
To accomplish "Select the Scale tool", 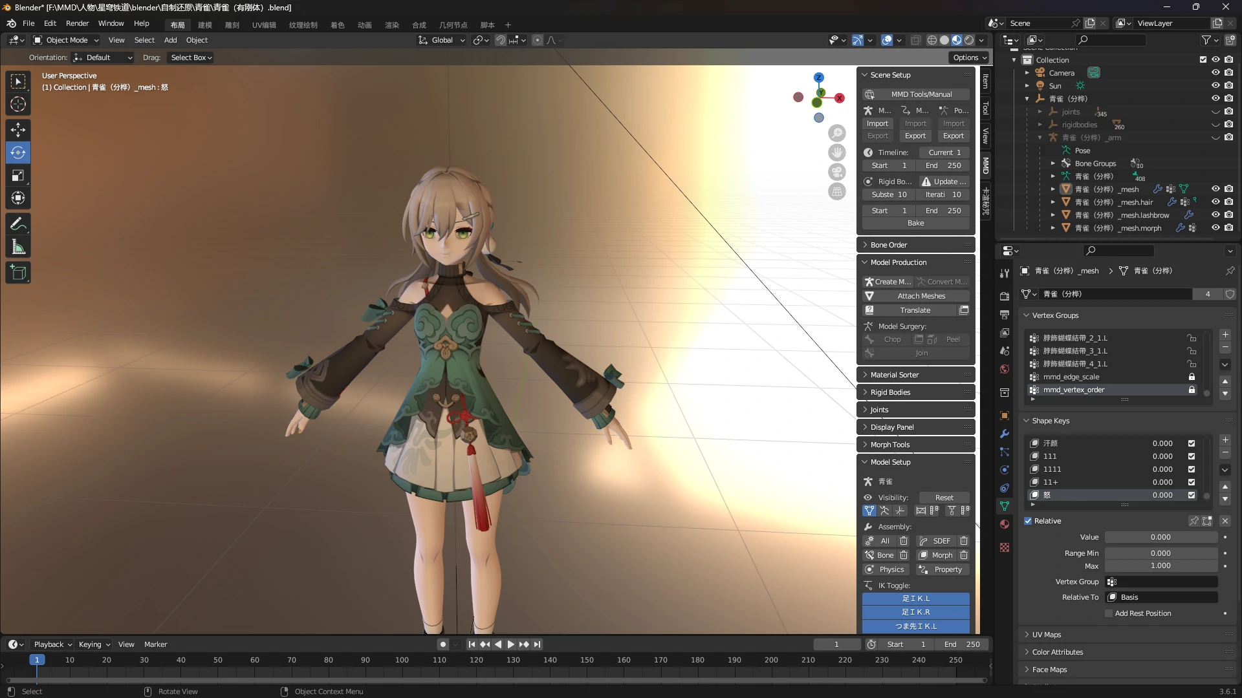I will pyautogui.click(x=18, y=175).
